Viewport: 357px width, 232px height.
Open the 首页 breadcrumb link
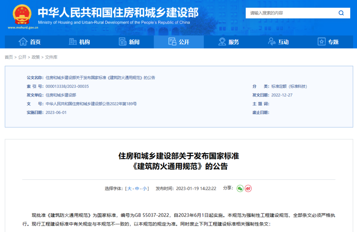pyautogui.click(x=9, y=57)
